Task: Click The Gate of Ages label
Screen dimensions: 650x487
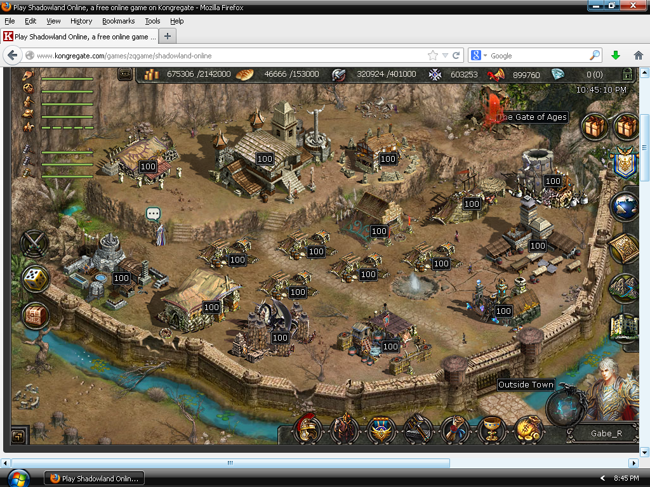Action: [x=532, y=117]
